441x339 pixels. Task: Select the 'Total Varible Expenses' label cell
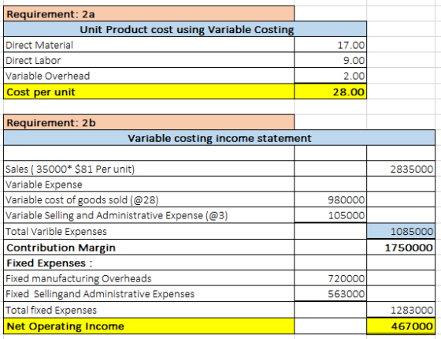click(x=149, y=231)
